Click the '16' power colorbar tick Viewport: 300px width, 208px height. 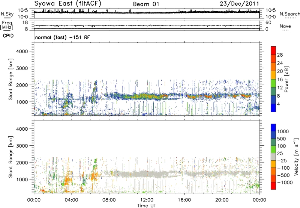coord(280,80)
